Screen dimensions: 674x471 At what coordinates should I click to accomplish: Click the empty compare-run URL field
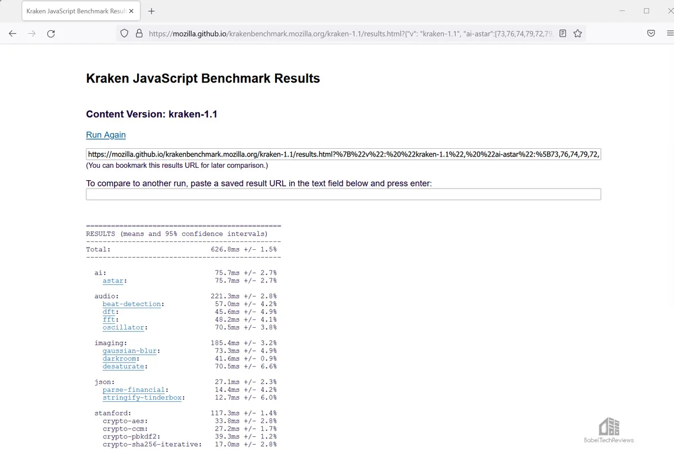pyautogui.click(x=343, y=194)
